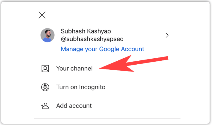Click the Your channel person icon
The height and width of the screenshot is (125, 212).
click(x=45, y=69)
